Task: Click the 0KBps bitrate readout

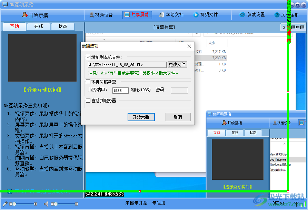Action: pos(279,203)
